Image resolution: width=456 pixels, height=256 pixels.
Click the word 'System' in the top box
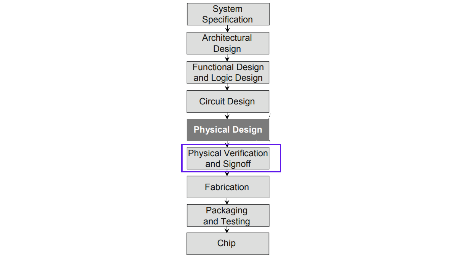coord(228,9)
